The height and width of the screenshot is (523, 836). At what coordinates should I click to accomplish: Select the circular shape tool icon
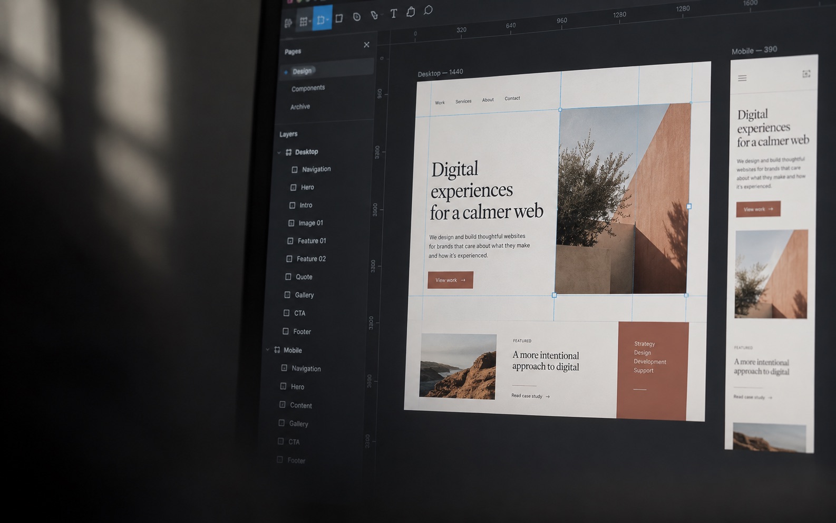point(357,17)
